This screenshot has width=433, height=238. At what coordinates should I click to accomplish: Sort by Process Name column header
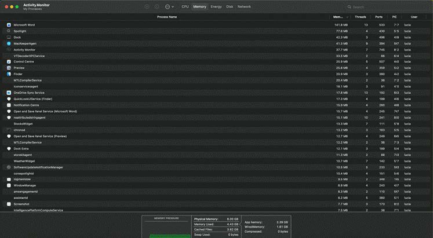point(167,17)
